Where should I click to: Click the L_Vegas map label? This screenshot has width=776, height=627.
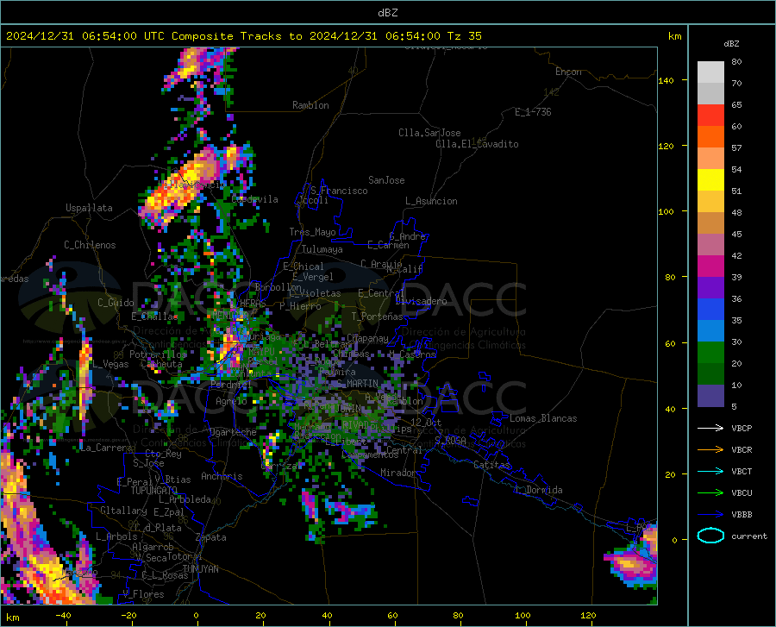(x=110, y=364)
